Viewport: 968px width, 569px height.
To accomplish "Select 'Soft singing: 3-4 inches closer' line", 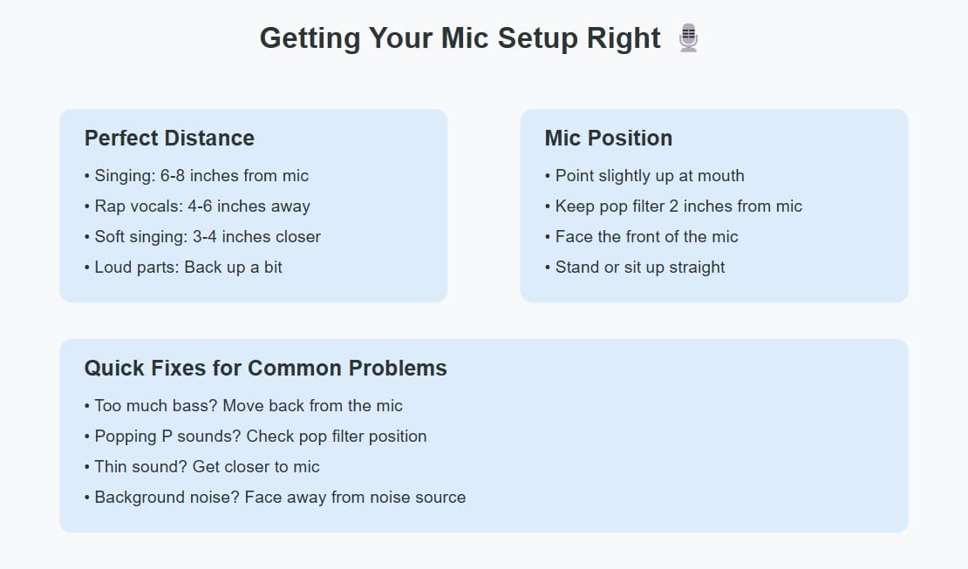I will [202, 237].
